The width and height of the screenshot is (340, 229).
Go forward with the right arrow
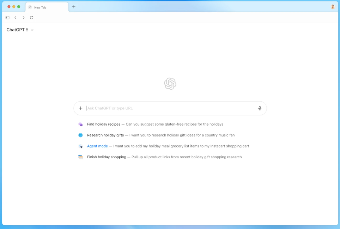[x=23, y=18]
